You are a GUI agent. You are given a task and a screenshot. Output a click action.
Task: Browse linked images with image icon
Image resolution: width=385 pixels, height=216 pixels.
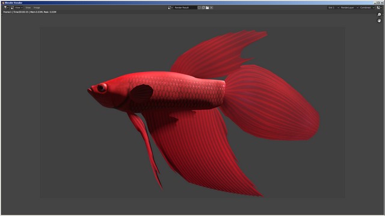click(x=170, y=8)
